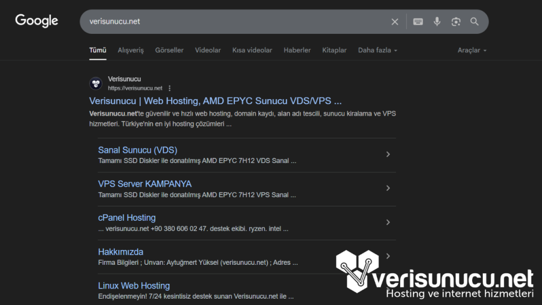Select the Tümü tab
This screenshot has width=542, height=305.
pos(97,50)
